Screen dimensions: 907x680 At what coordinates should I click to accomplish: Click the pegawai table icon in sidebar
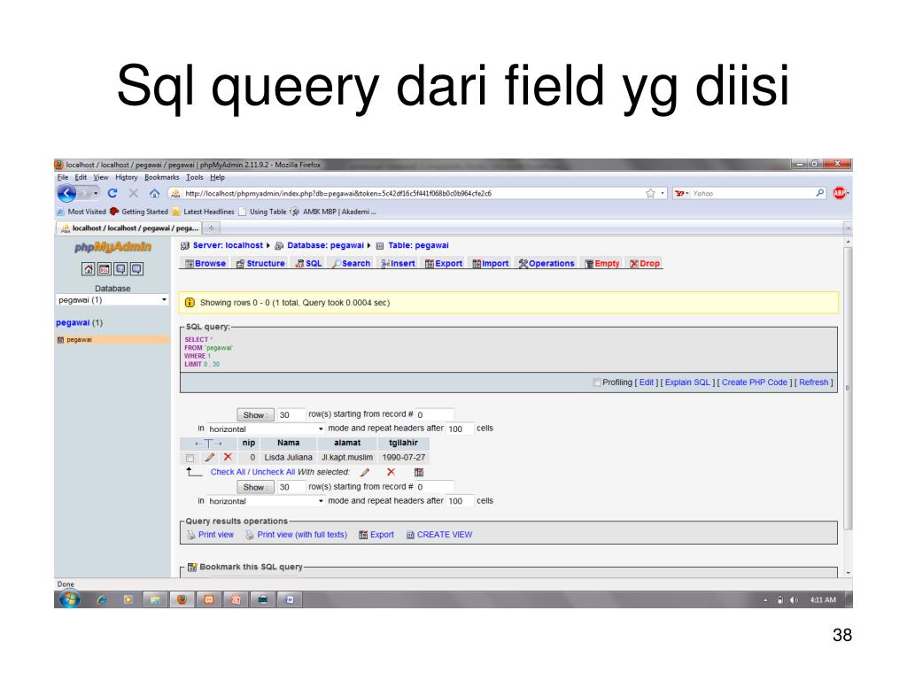point(60,340)
